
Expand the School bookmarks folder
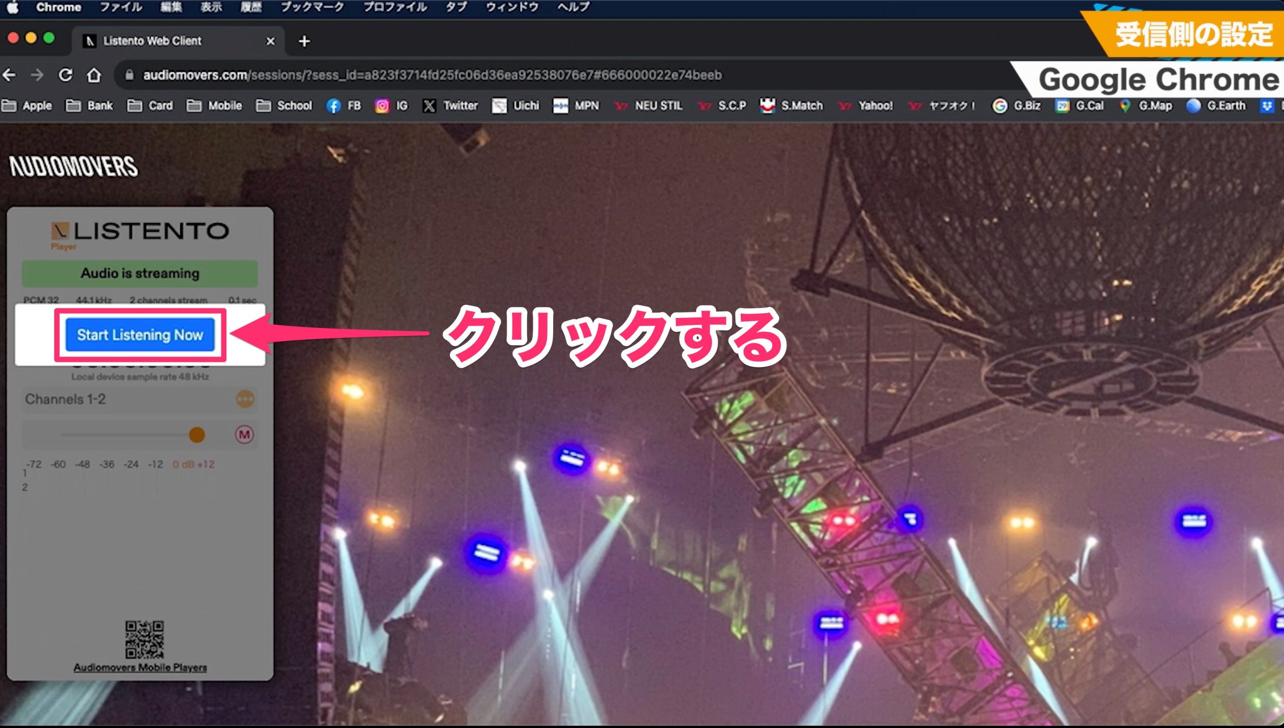284,106
